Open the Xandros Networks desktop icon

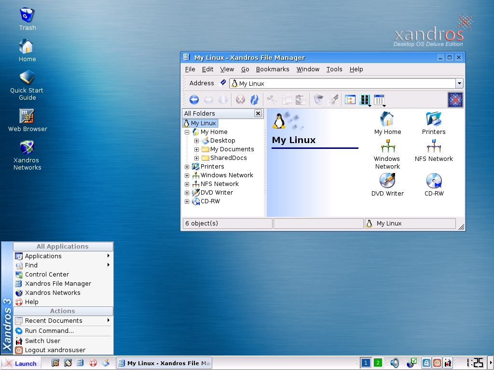click(27, 148)
